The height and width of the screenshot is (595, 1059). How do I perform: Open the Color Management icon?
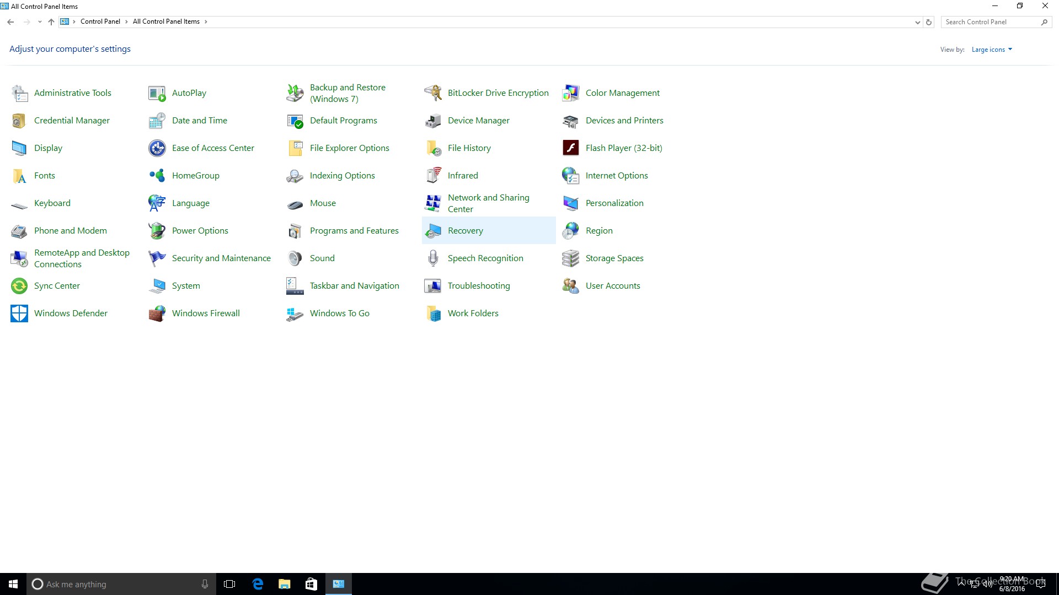coord(571,93)
